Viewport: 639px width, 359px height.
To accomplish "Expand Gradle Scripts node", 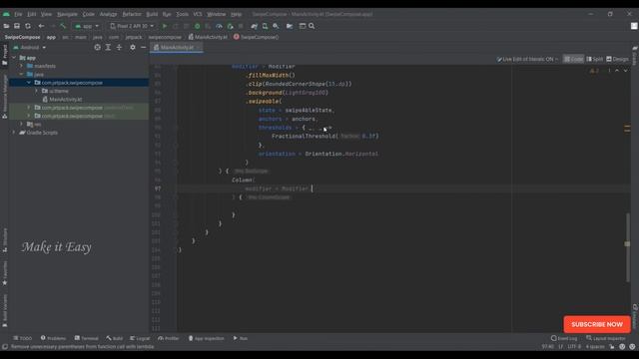I will pyautogui.click(x=14, y=133).
